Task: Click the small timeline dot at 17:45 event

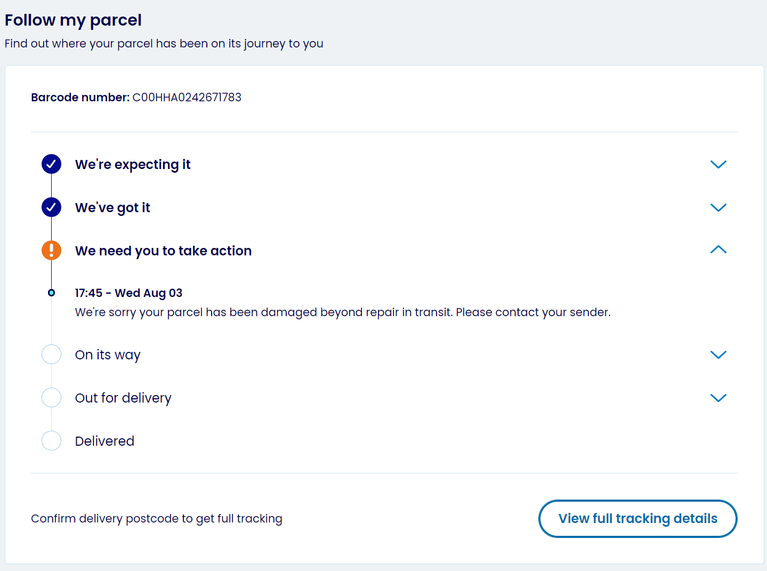Action: click(51, 293)
